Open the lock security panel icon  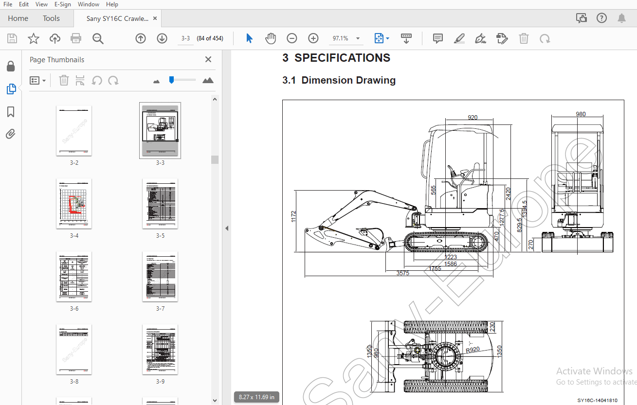pos(11,66)
